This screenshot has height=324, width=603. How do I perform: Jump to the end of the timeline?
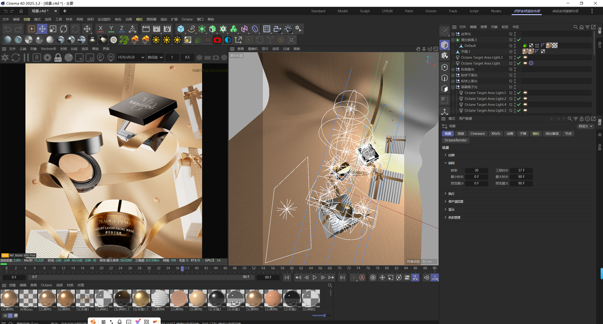[x=342, y=278]
